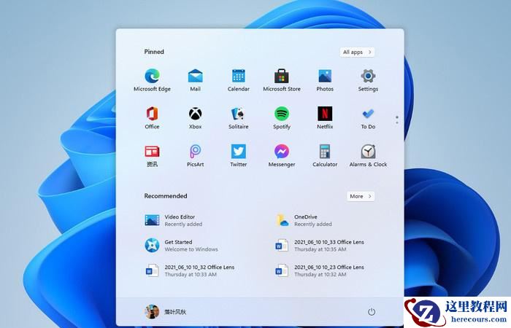Go to next pinned page dot
Viewport: 511px width, 328px height.
click(396, 123)
